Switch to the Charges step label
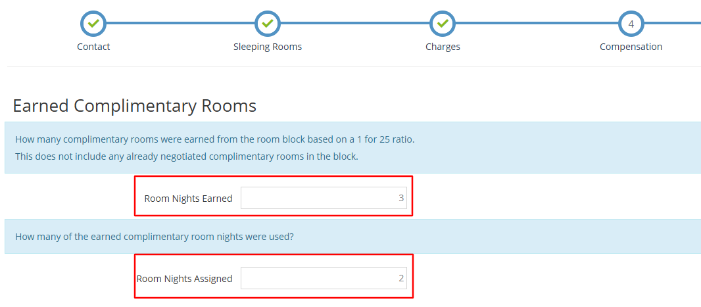Screen dimensions: 701x307 click(x=443, y=47)
